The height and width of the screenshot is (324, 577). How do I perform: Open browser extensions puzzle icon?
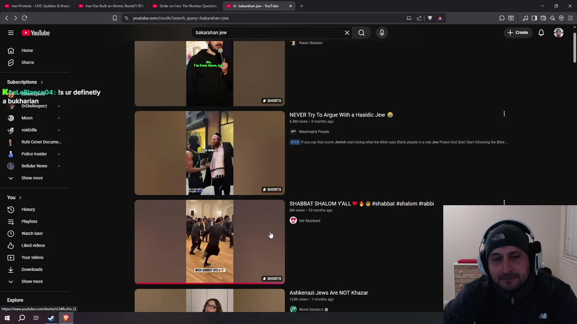(502, 18)
